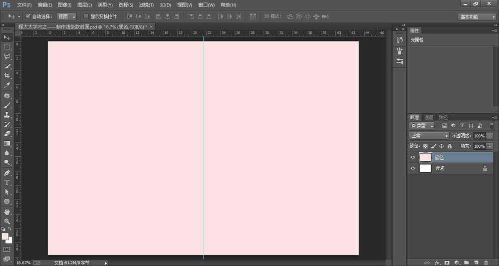Enable the 显示变换控件 checkbox
Image resolution: width=499 pixels, height=266 pixels.
(x=86, y=16)
